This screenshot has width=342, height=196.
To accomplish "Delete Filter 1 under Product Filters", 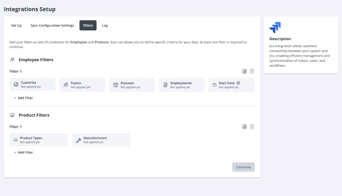I will click(252, 127).
